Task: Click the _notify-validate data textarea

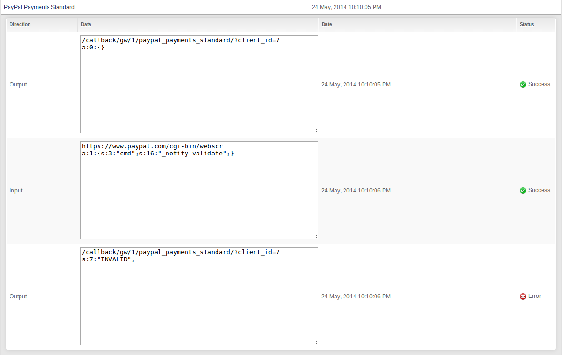Action: [199, 190]
